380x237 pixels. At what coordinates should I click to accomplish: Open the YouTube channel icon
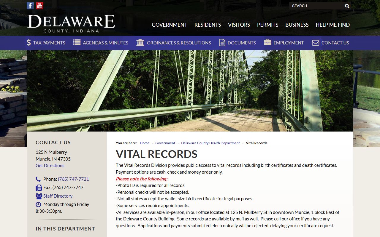click(40, 6)
